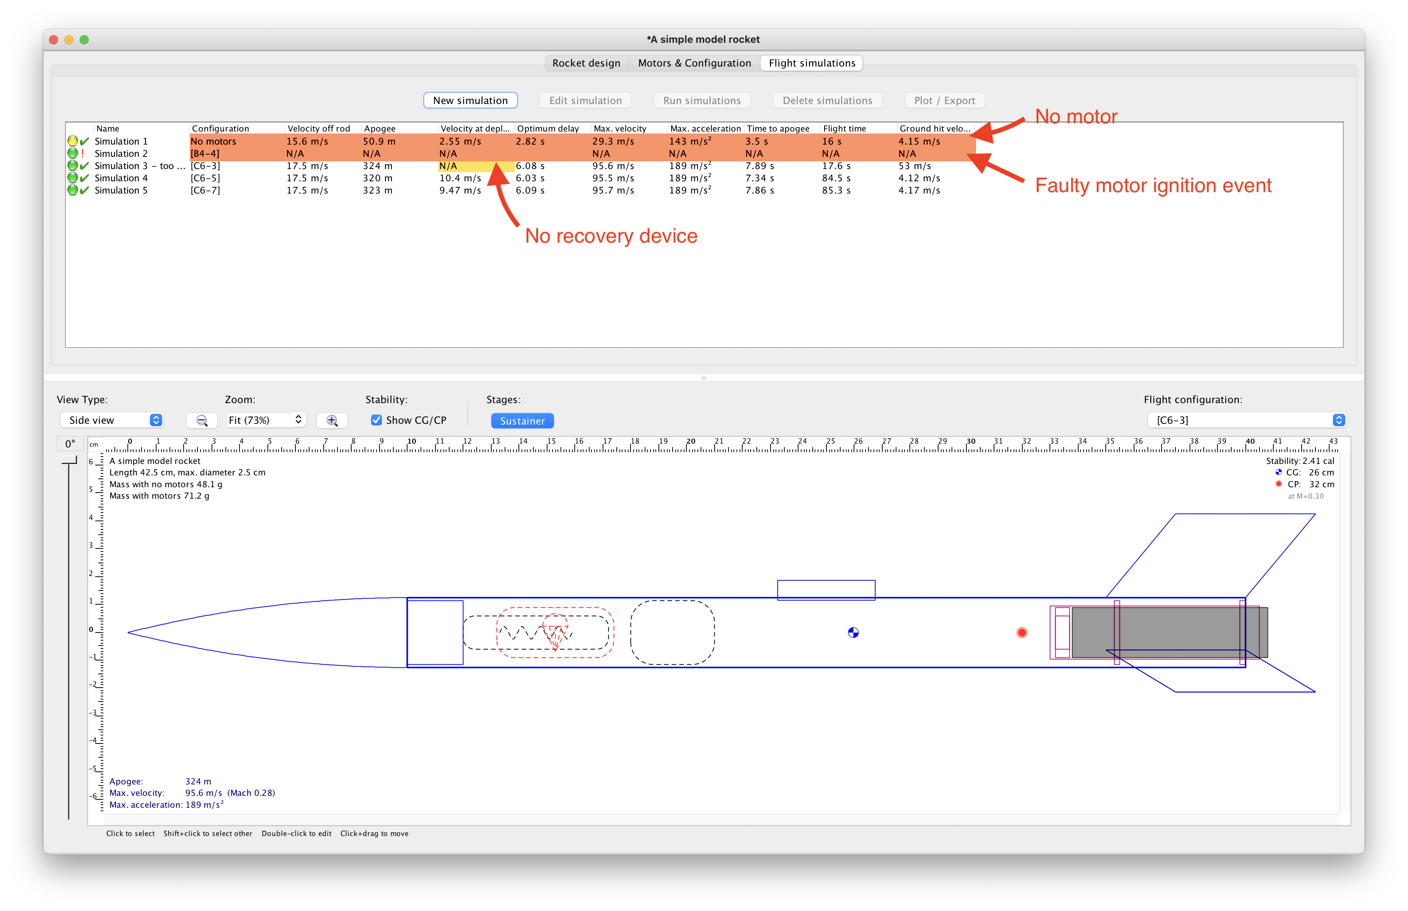Open the Motors & Configuration tab
The width and height of the screenshot is (1408, 911).
pos(694,63)
